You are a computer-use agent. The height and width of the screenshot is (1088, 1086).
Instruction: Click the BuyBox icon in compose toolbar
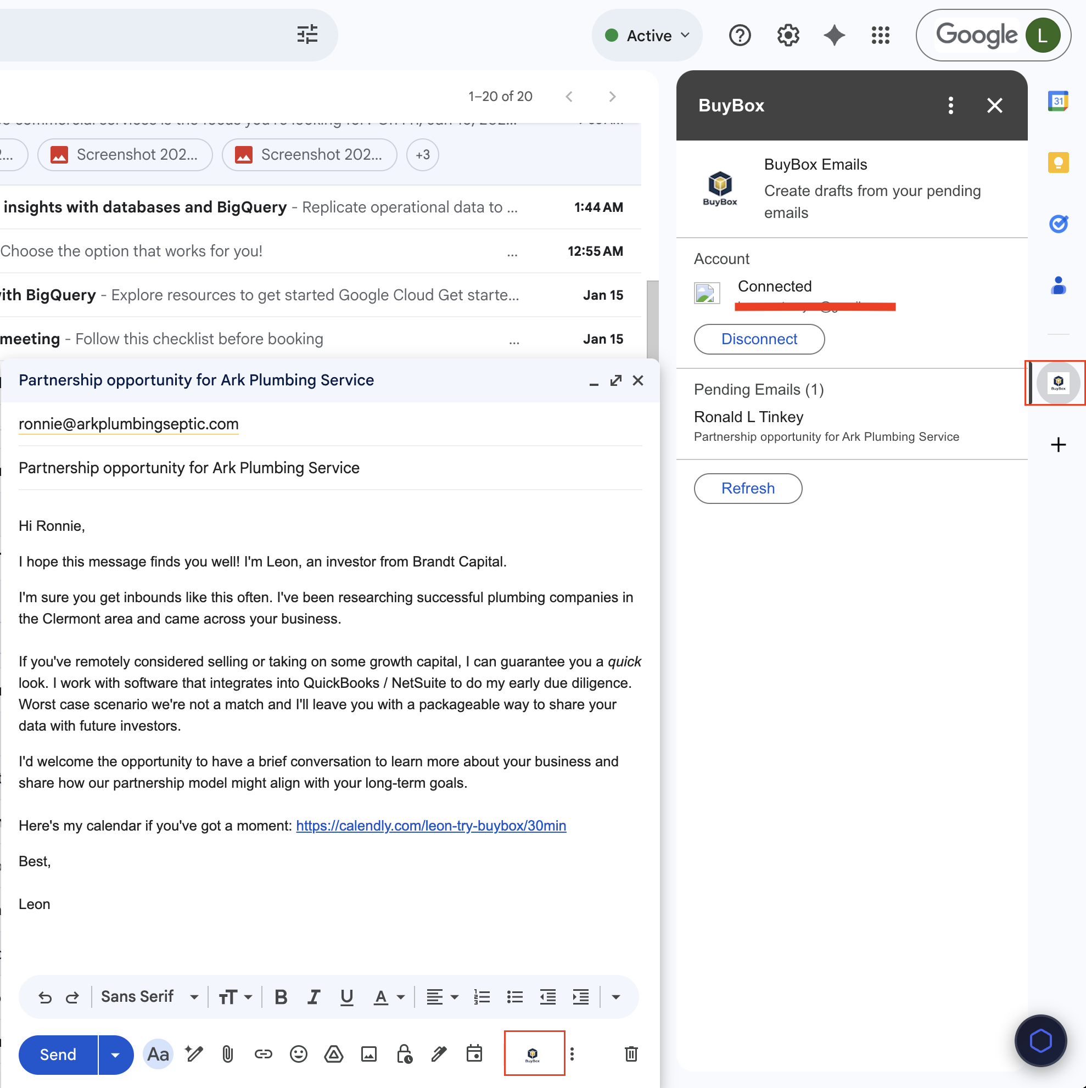click(533, 1053)
